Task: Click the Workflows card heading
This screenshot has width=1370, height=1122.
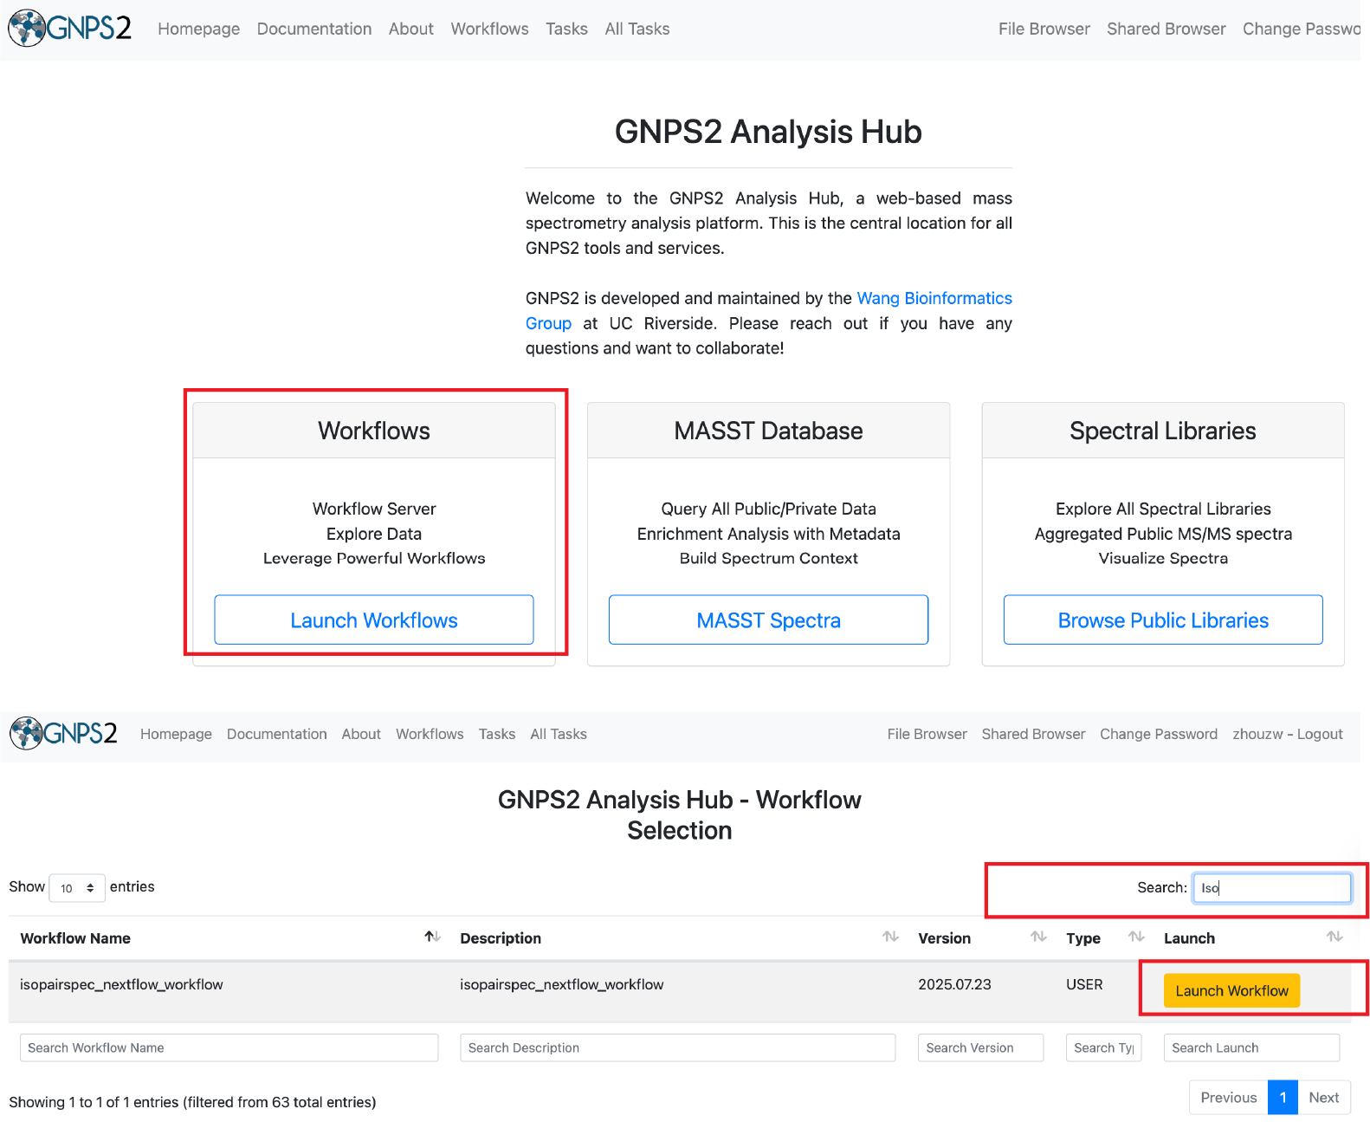Action: [374, 431]
